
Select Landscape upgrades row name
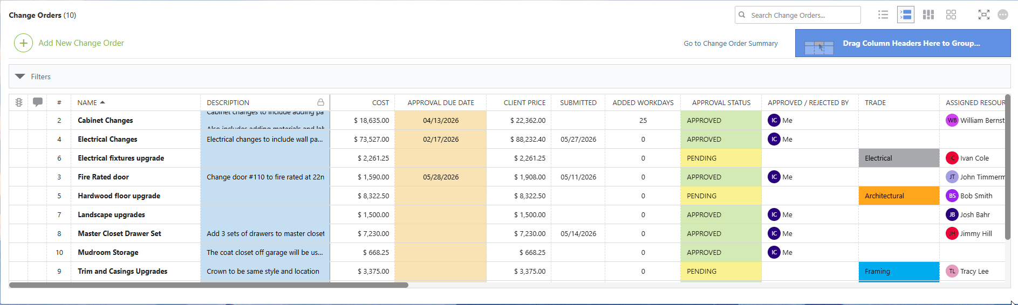pos(111,214)
